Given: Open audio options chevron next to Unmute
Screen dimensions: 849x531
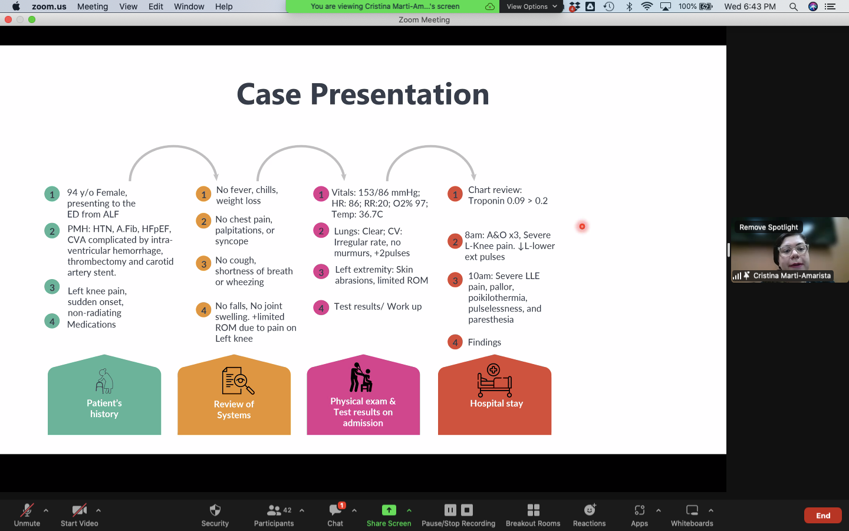Looking at the screenshot, I should point(46,510).
